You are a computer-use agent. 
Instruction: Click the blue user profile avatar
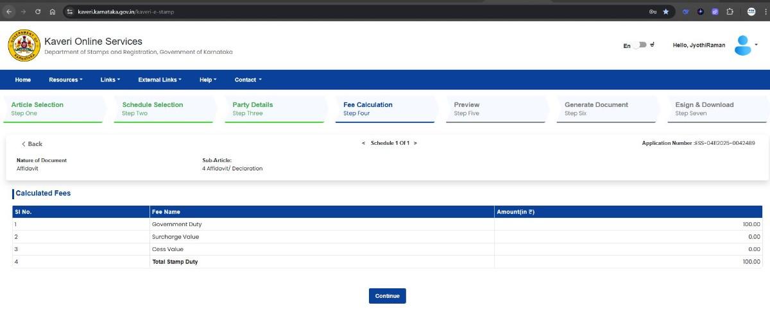742,45
